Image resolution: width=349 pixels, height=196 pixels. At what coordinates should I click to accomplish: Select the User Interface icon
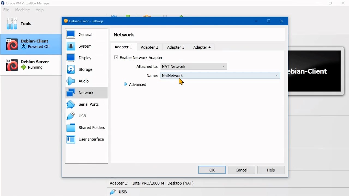pos(71,139)
